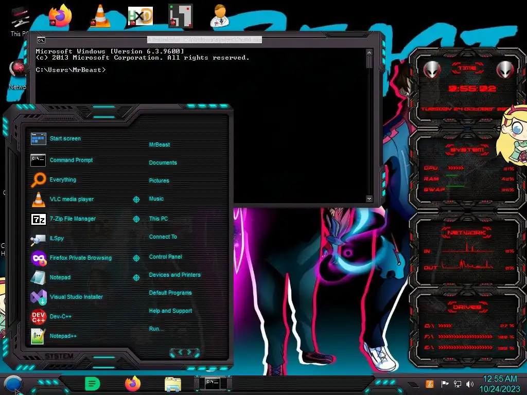Open the doctor figure desktop shortcut
Image resolution: width=527 pixels, height=395 pixels.
point(220,15)
